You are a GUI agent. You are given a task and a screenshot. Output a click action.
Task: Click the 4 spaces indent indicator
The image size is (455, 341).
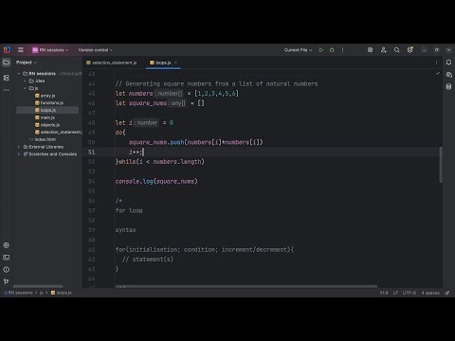point(430,293)
